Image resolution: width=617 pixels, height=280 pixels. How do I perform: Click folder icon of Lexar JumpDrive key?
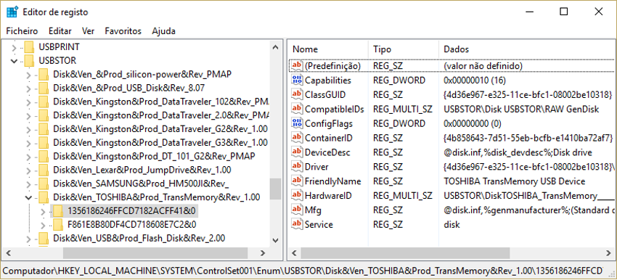[x=44, y=170]
